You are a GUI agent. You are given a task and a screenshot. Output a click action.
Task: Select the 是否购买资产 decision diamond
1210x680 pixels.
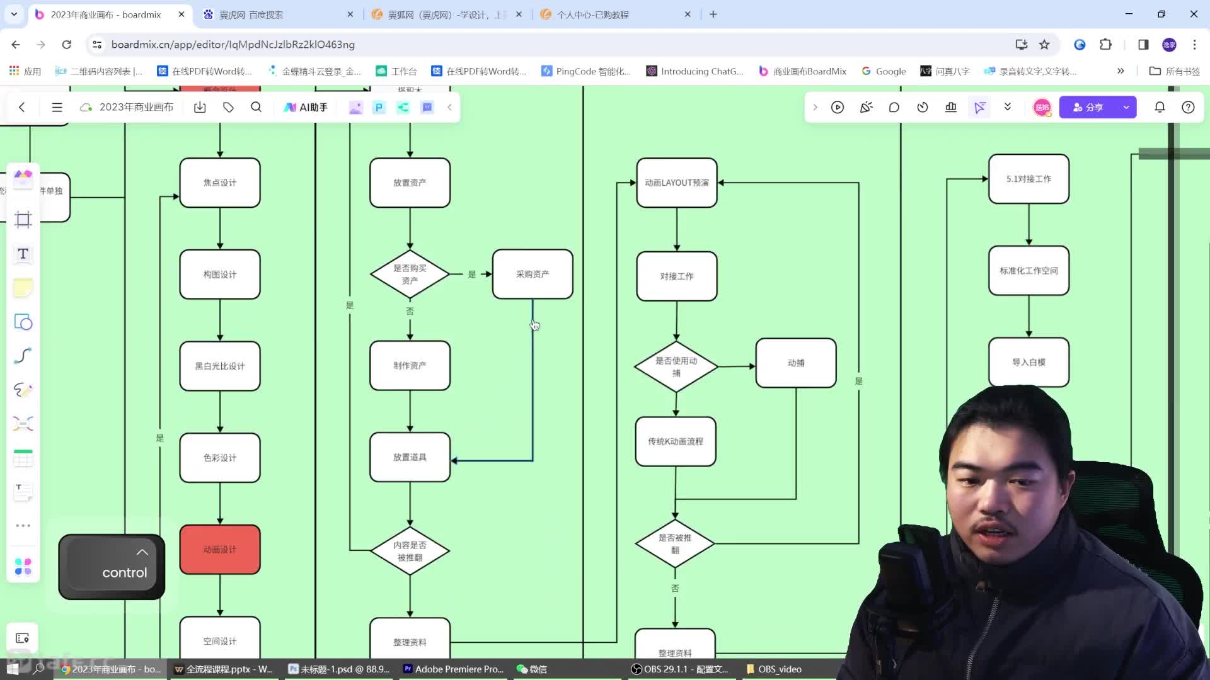coord(410,274)
